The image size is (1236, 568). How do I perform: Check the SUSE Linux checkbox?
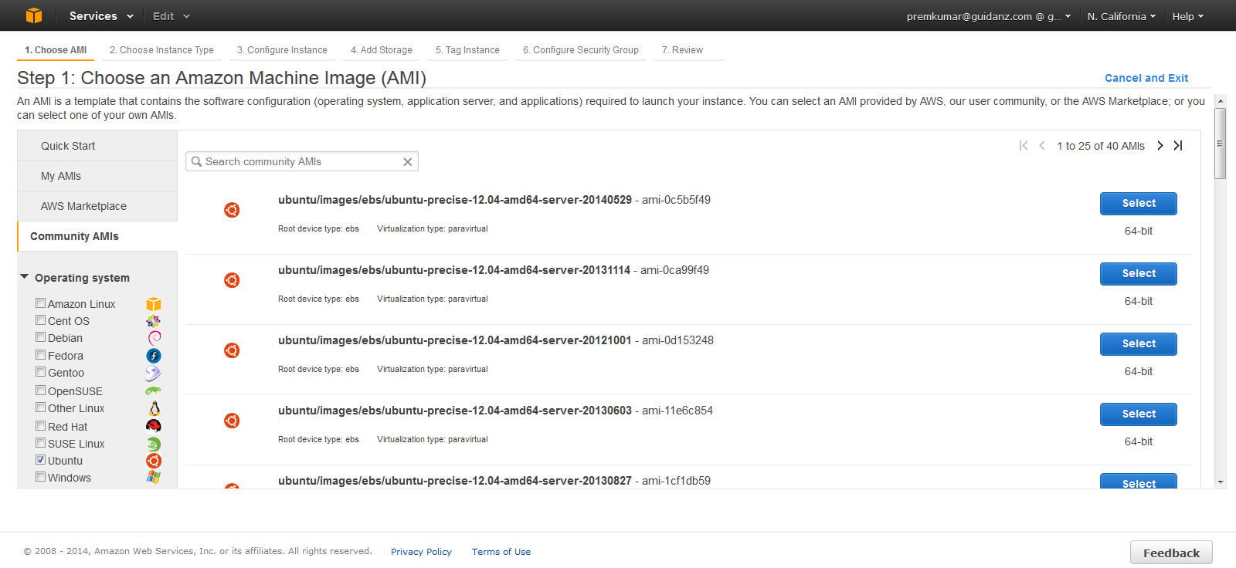pos(40,442)
